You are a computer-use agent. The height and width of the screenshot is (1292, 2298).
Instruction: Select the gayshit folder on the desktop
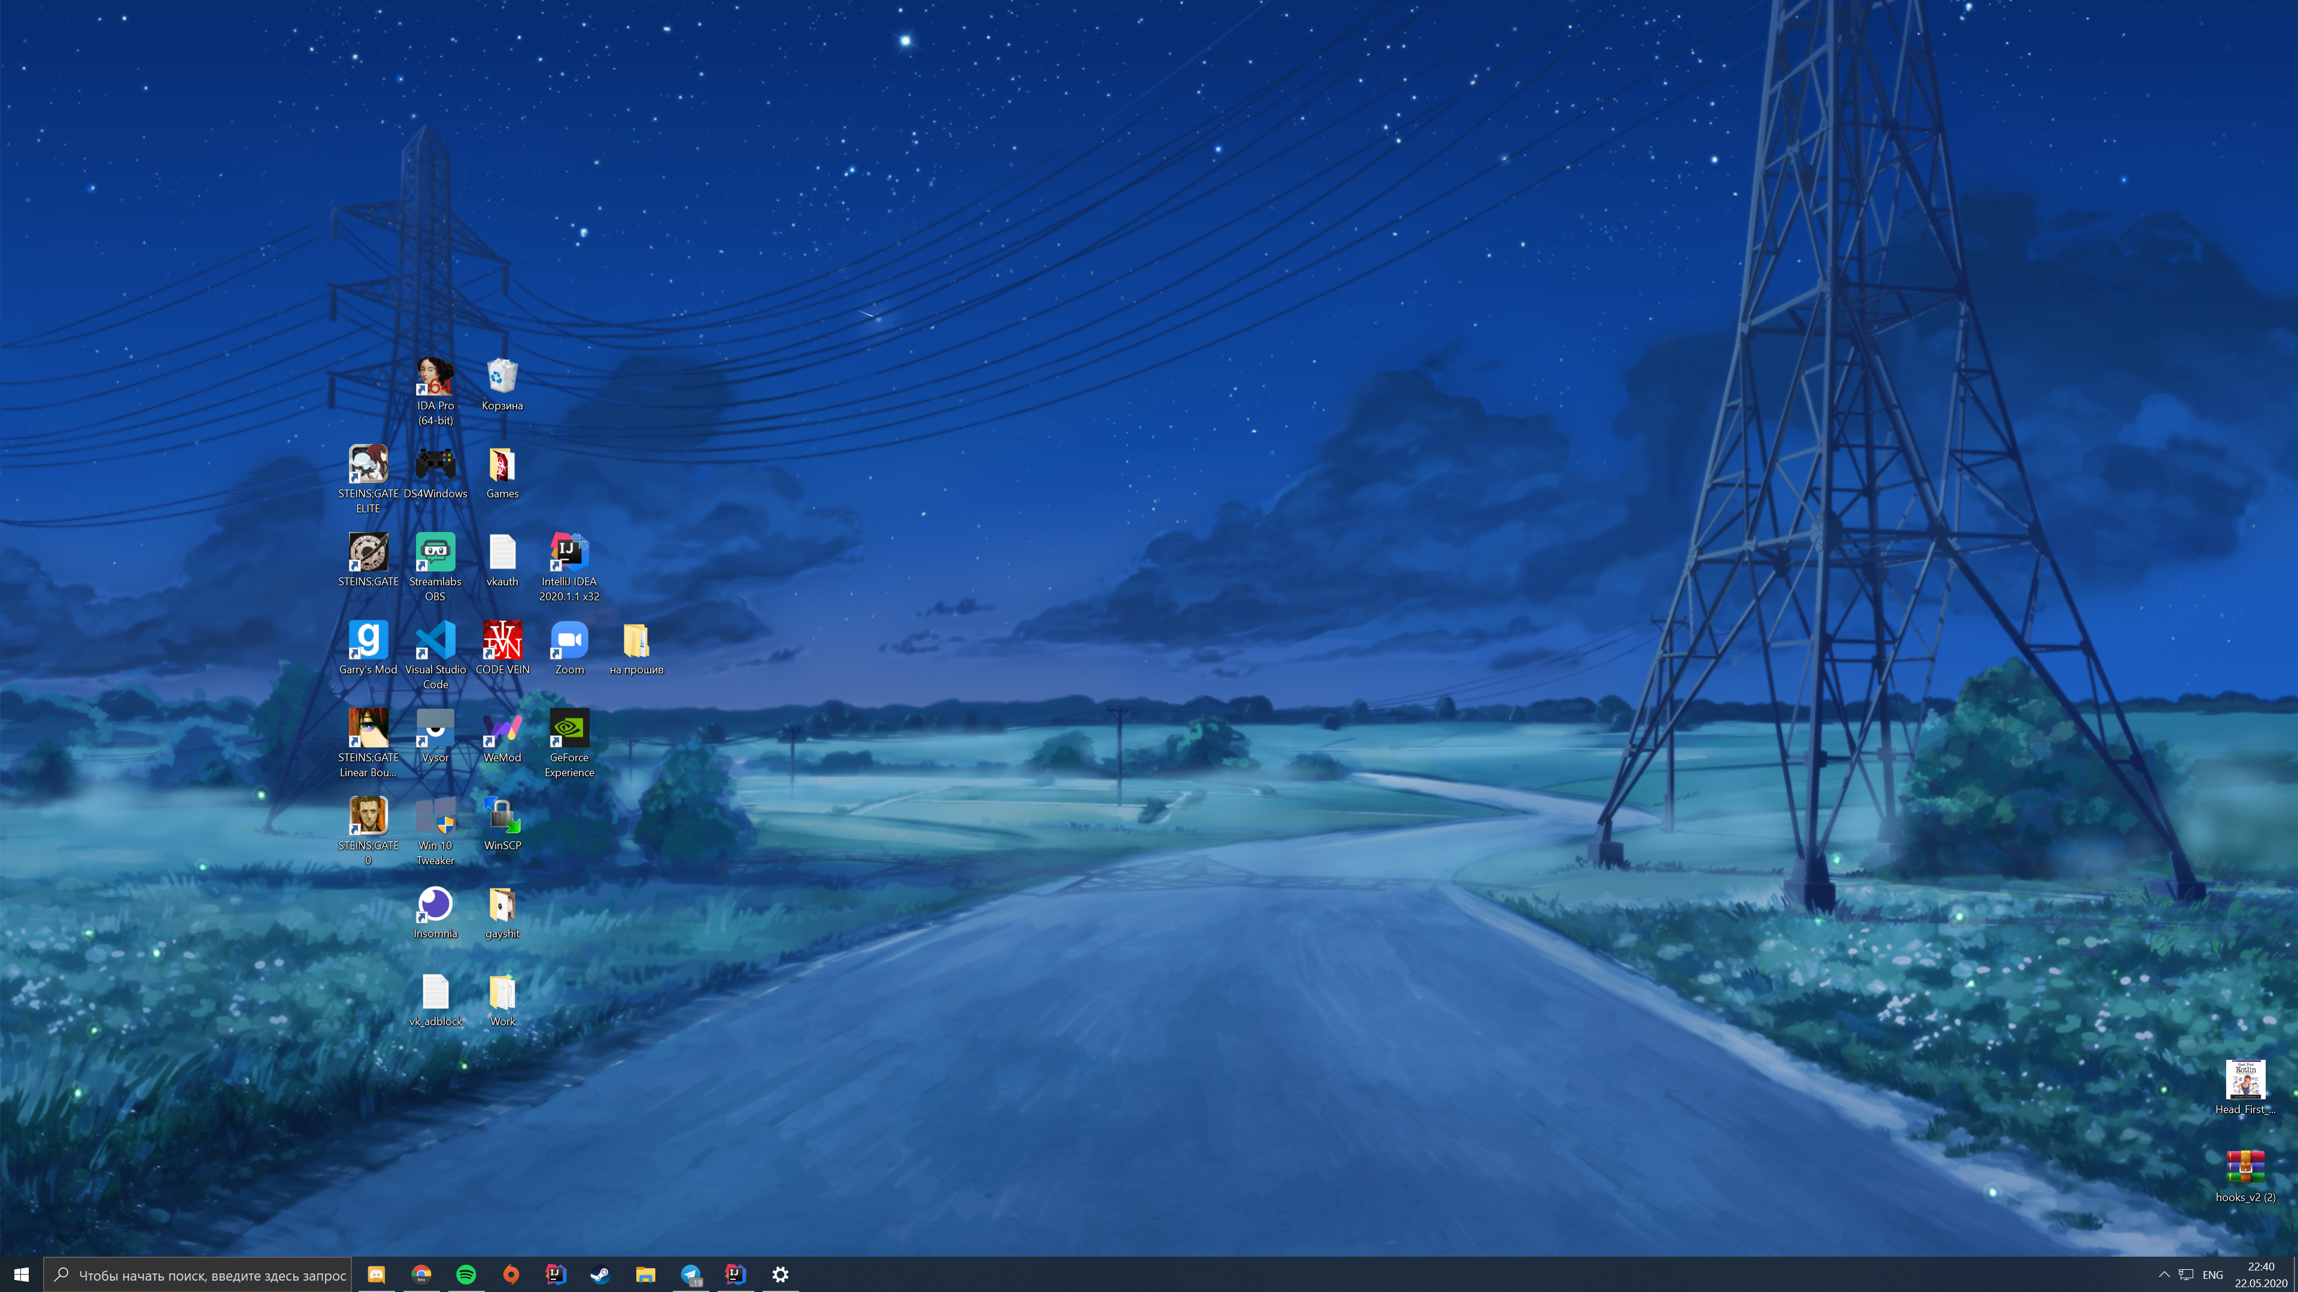[502, 912]
